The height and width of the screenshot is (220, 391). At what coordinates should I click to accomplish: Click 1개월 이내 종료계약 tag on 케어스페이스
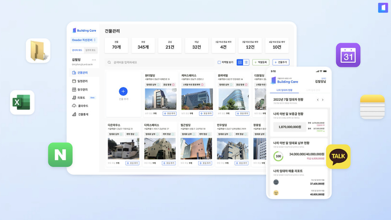[x=193, y=84]
